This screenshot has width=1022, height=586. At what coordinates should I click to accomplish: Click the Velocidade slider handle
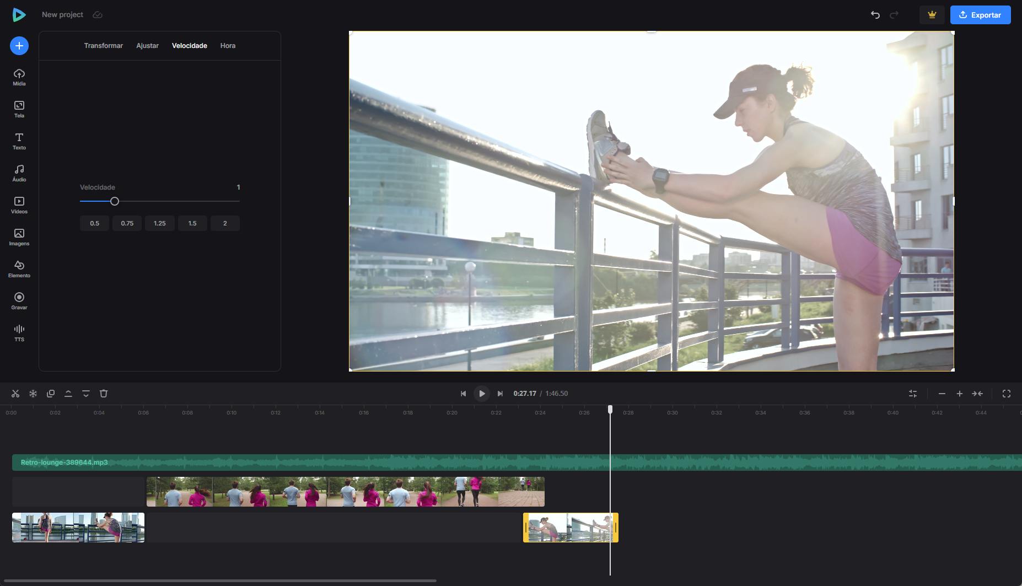click(x=115, y=201)
